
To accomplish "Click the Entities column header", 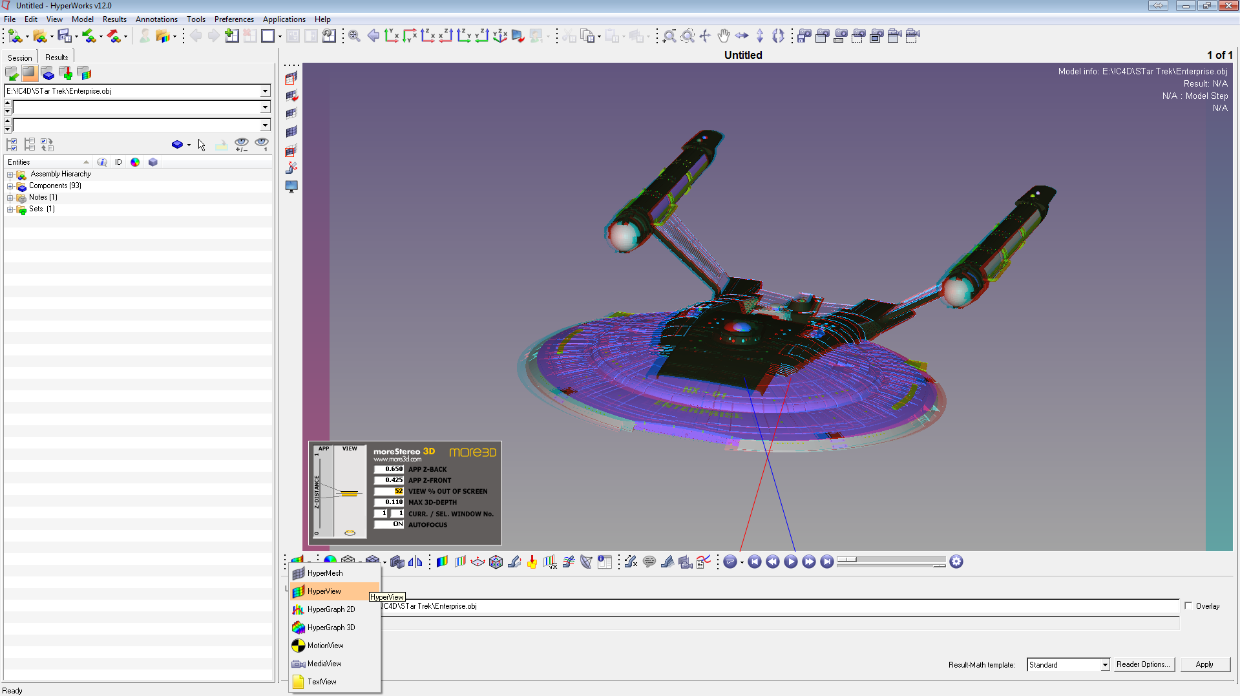I will tap(48, 162).
